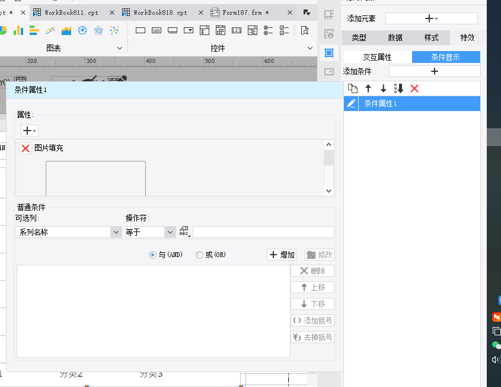Insert a column chart from toolbar
The image size is (501, 387).
click(x=18, y=30)
